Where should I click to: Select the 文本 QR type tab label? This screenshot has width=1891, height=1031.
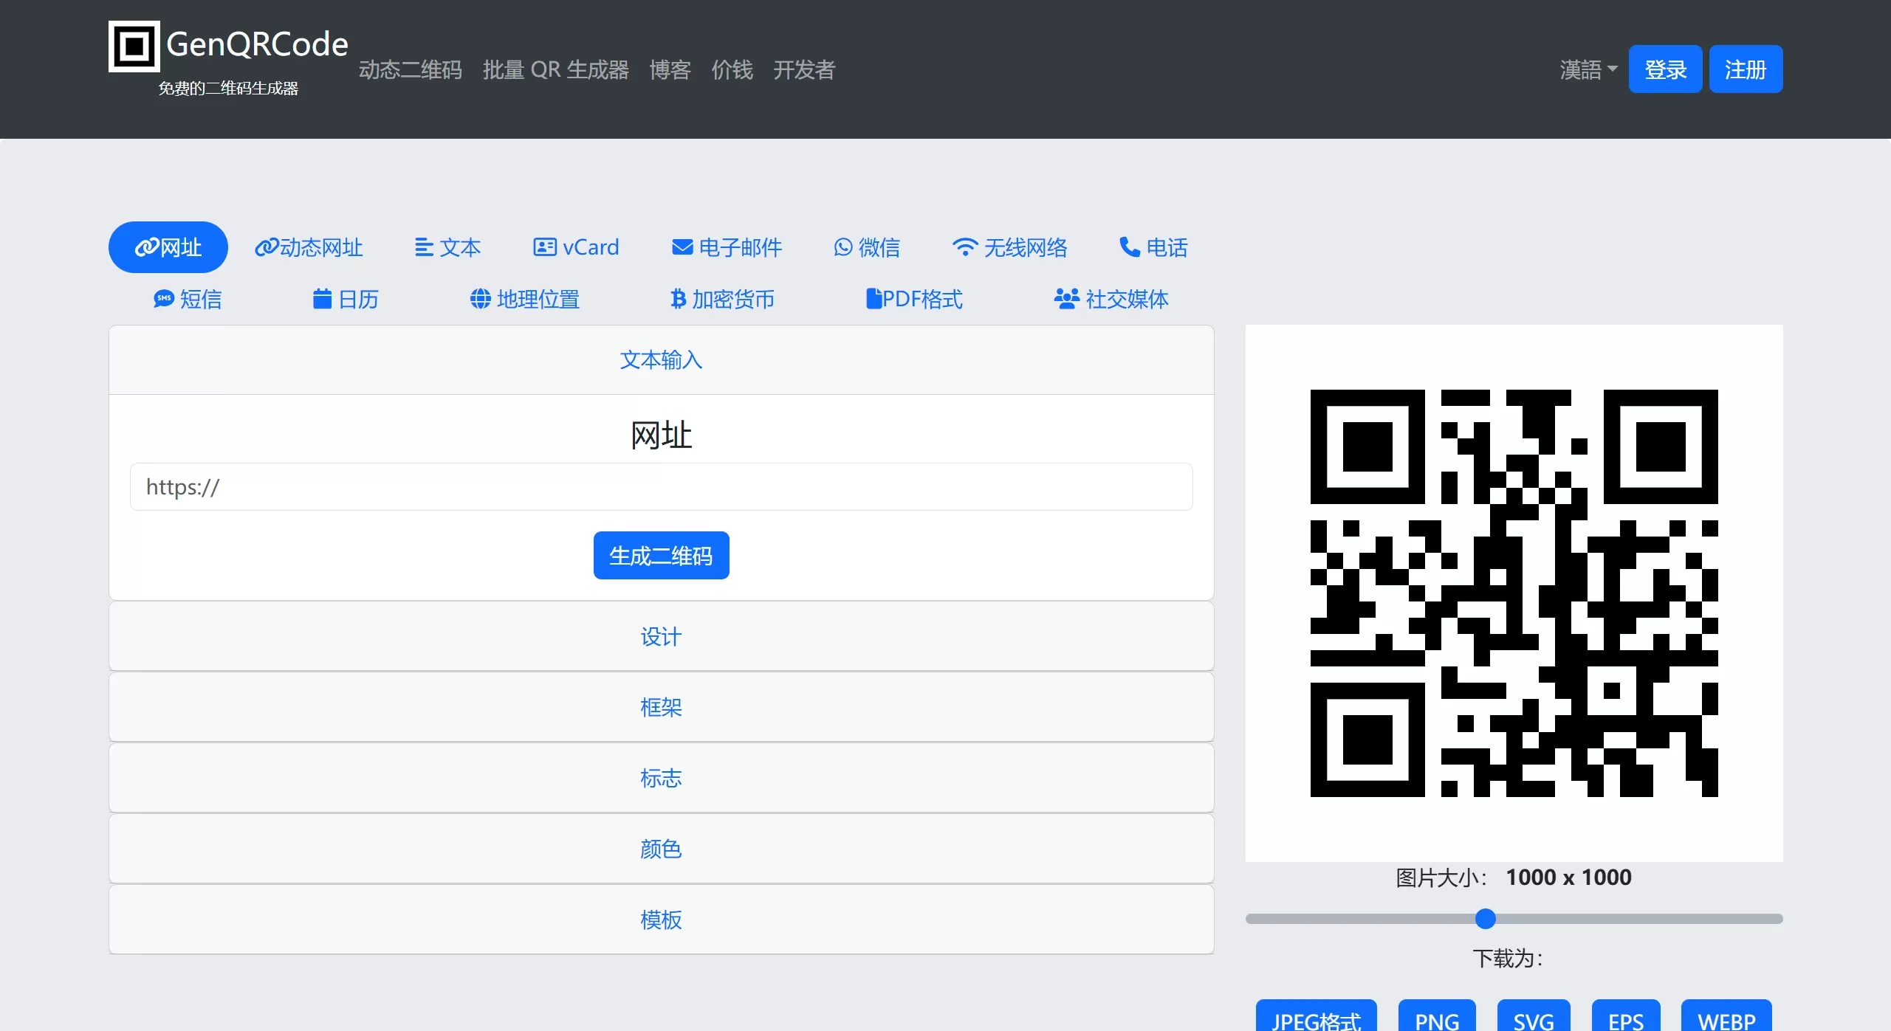pyautogui.click(x=460, y=247)
